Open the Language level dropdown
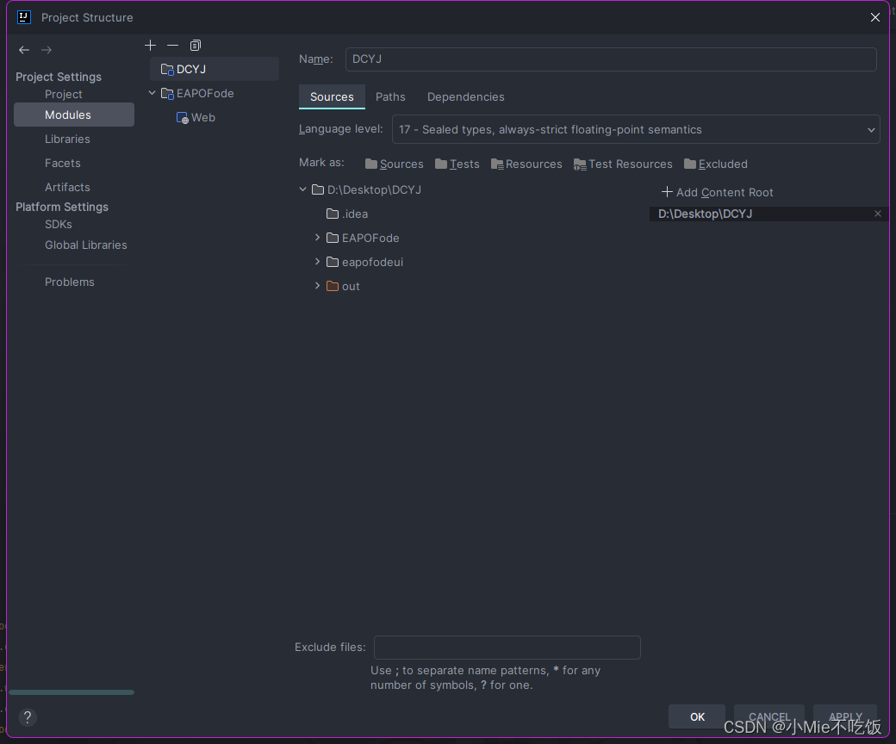Viewport: 896px width, 744px height. coord(868,129)
